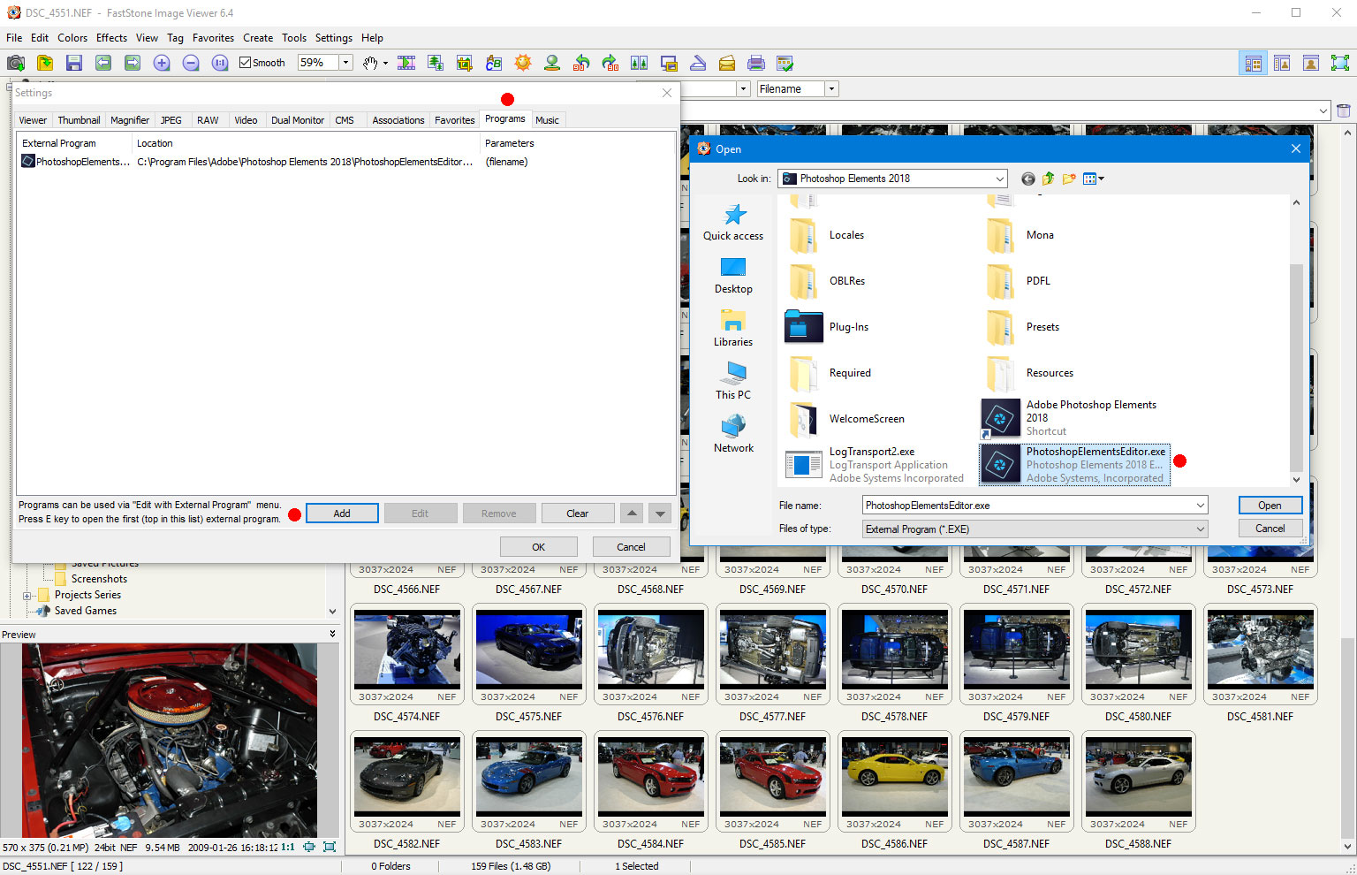Open the Look in folder dropdown
Screen dimensions: 1357x875
999,178
